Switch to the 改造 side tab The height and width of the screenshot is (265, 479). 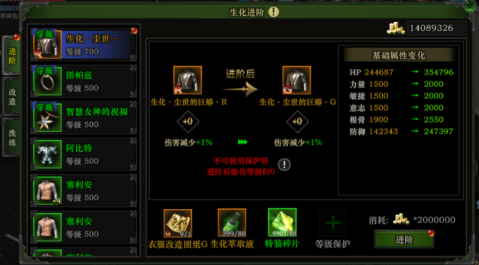click(12, 97)
